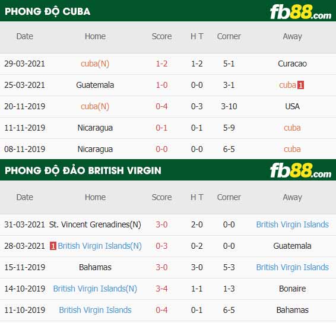Click the 0-4 score against USA
This screenshot has height=323, width=336.
click(x=161, y=106)
